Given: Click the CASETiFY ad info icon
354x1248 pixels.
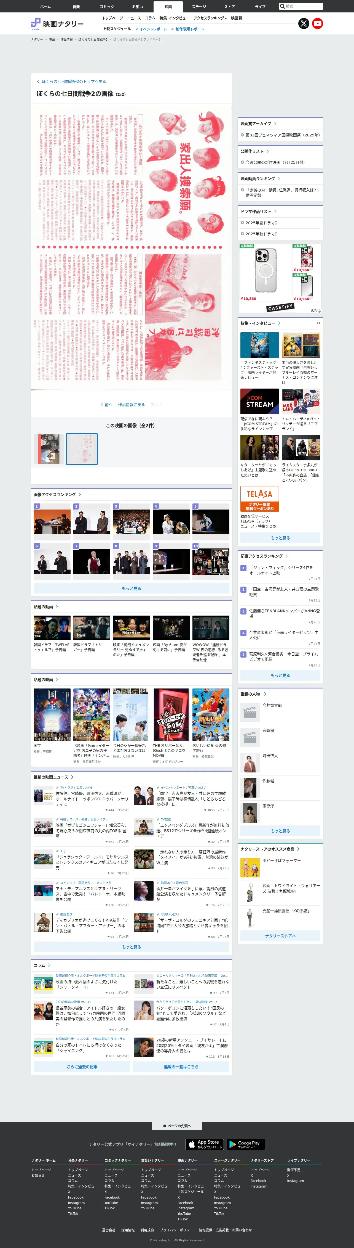Looking at the screenshot, I should point(319,310).
